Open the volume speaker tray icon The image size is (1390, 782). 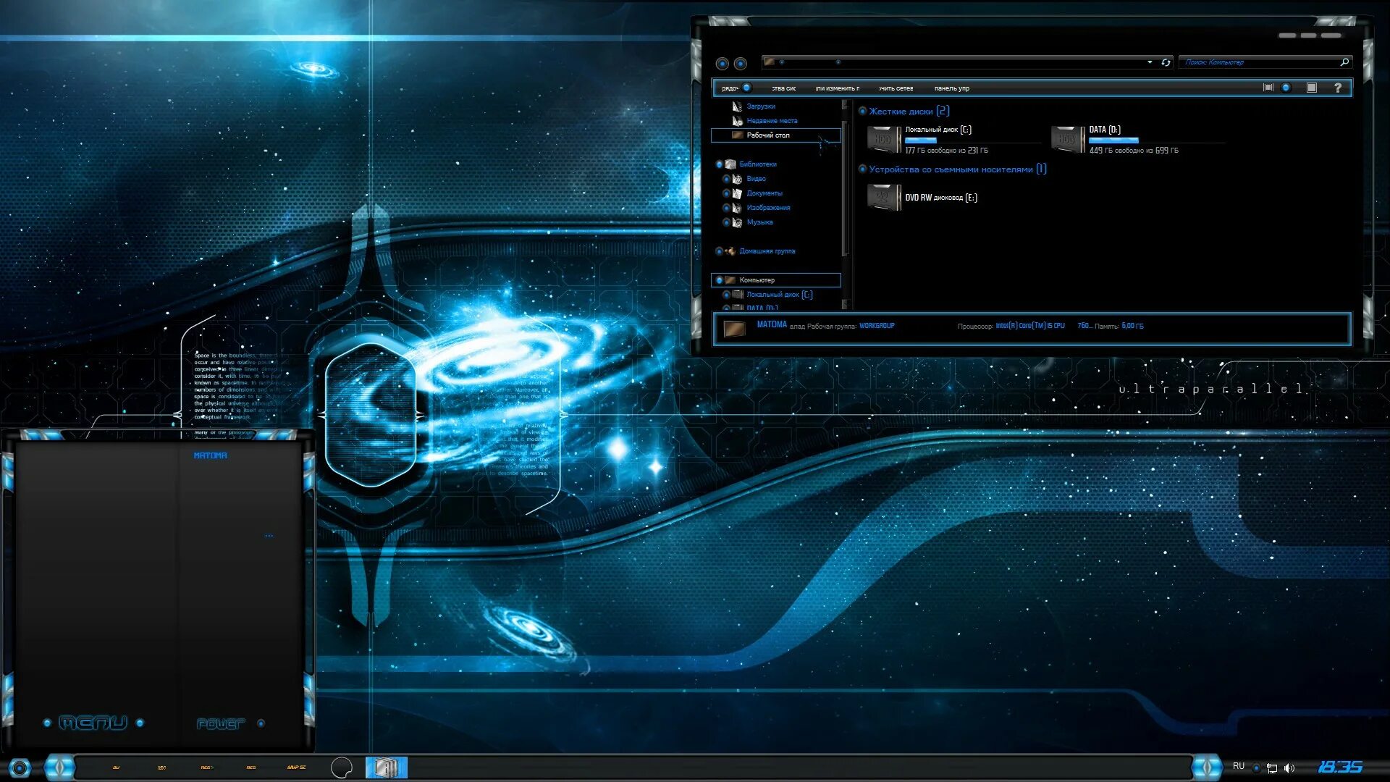[1289, 768]
